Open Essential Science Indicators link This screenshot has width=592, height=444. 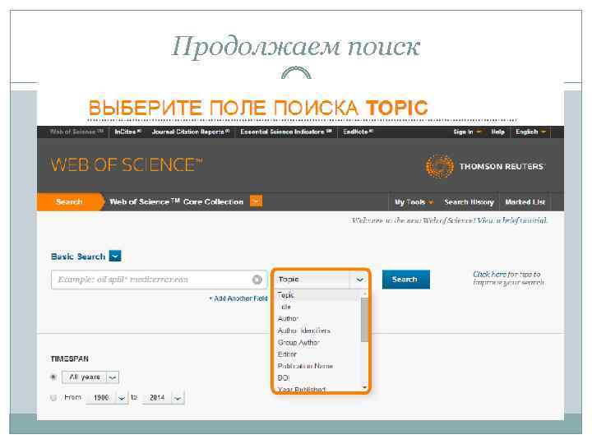click(286, 132)
